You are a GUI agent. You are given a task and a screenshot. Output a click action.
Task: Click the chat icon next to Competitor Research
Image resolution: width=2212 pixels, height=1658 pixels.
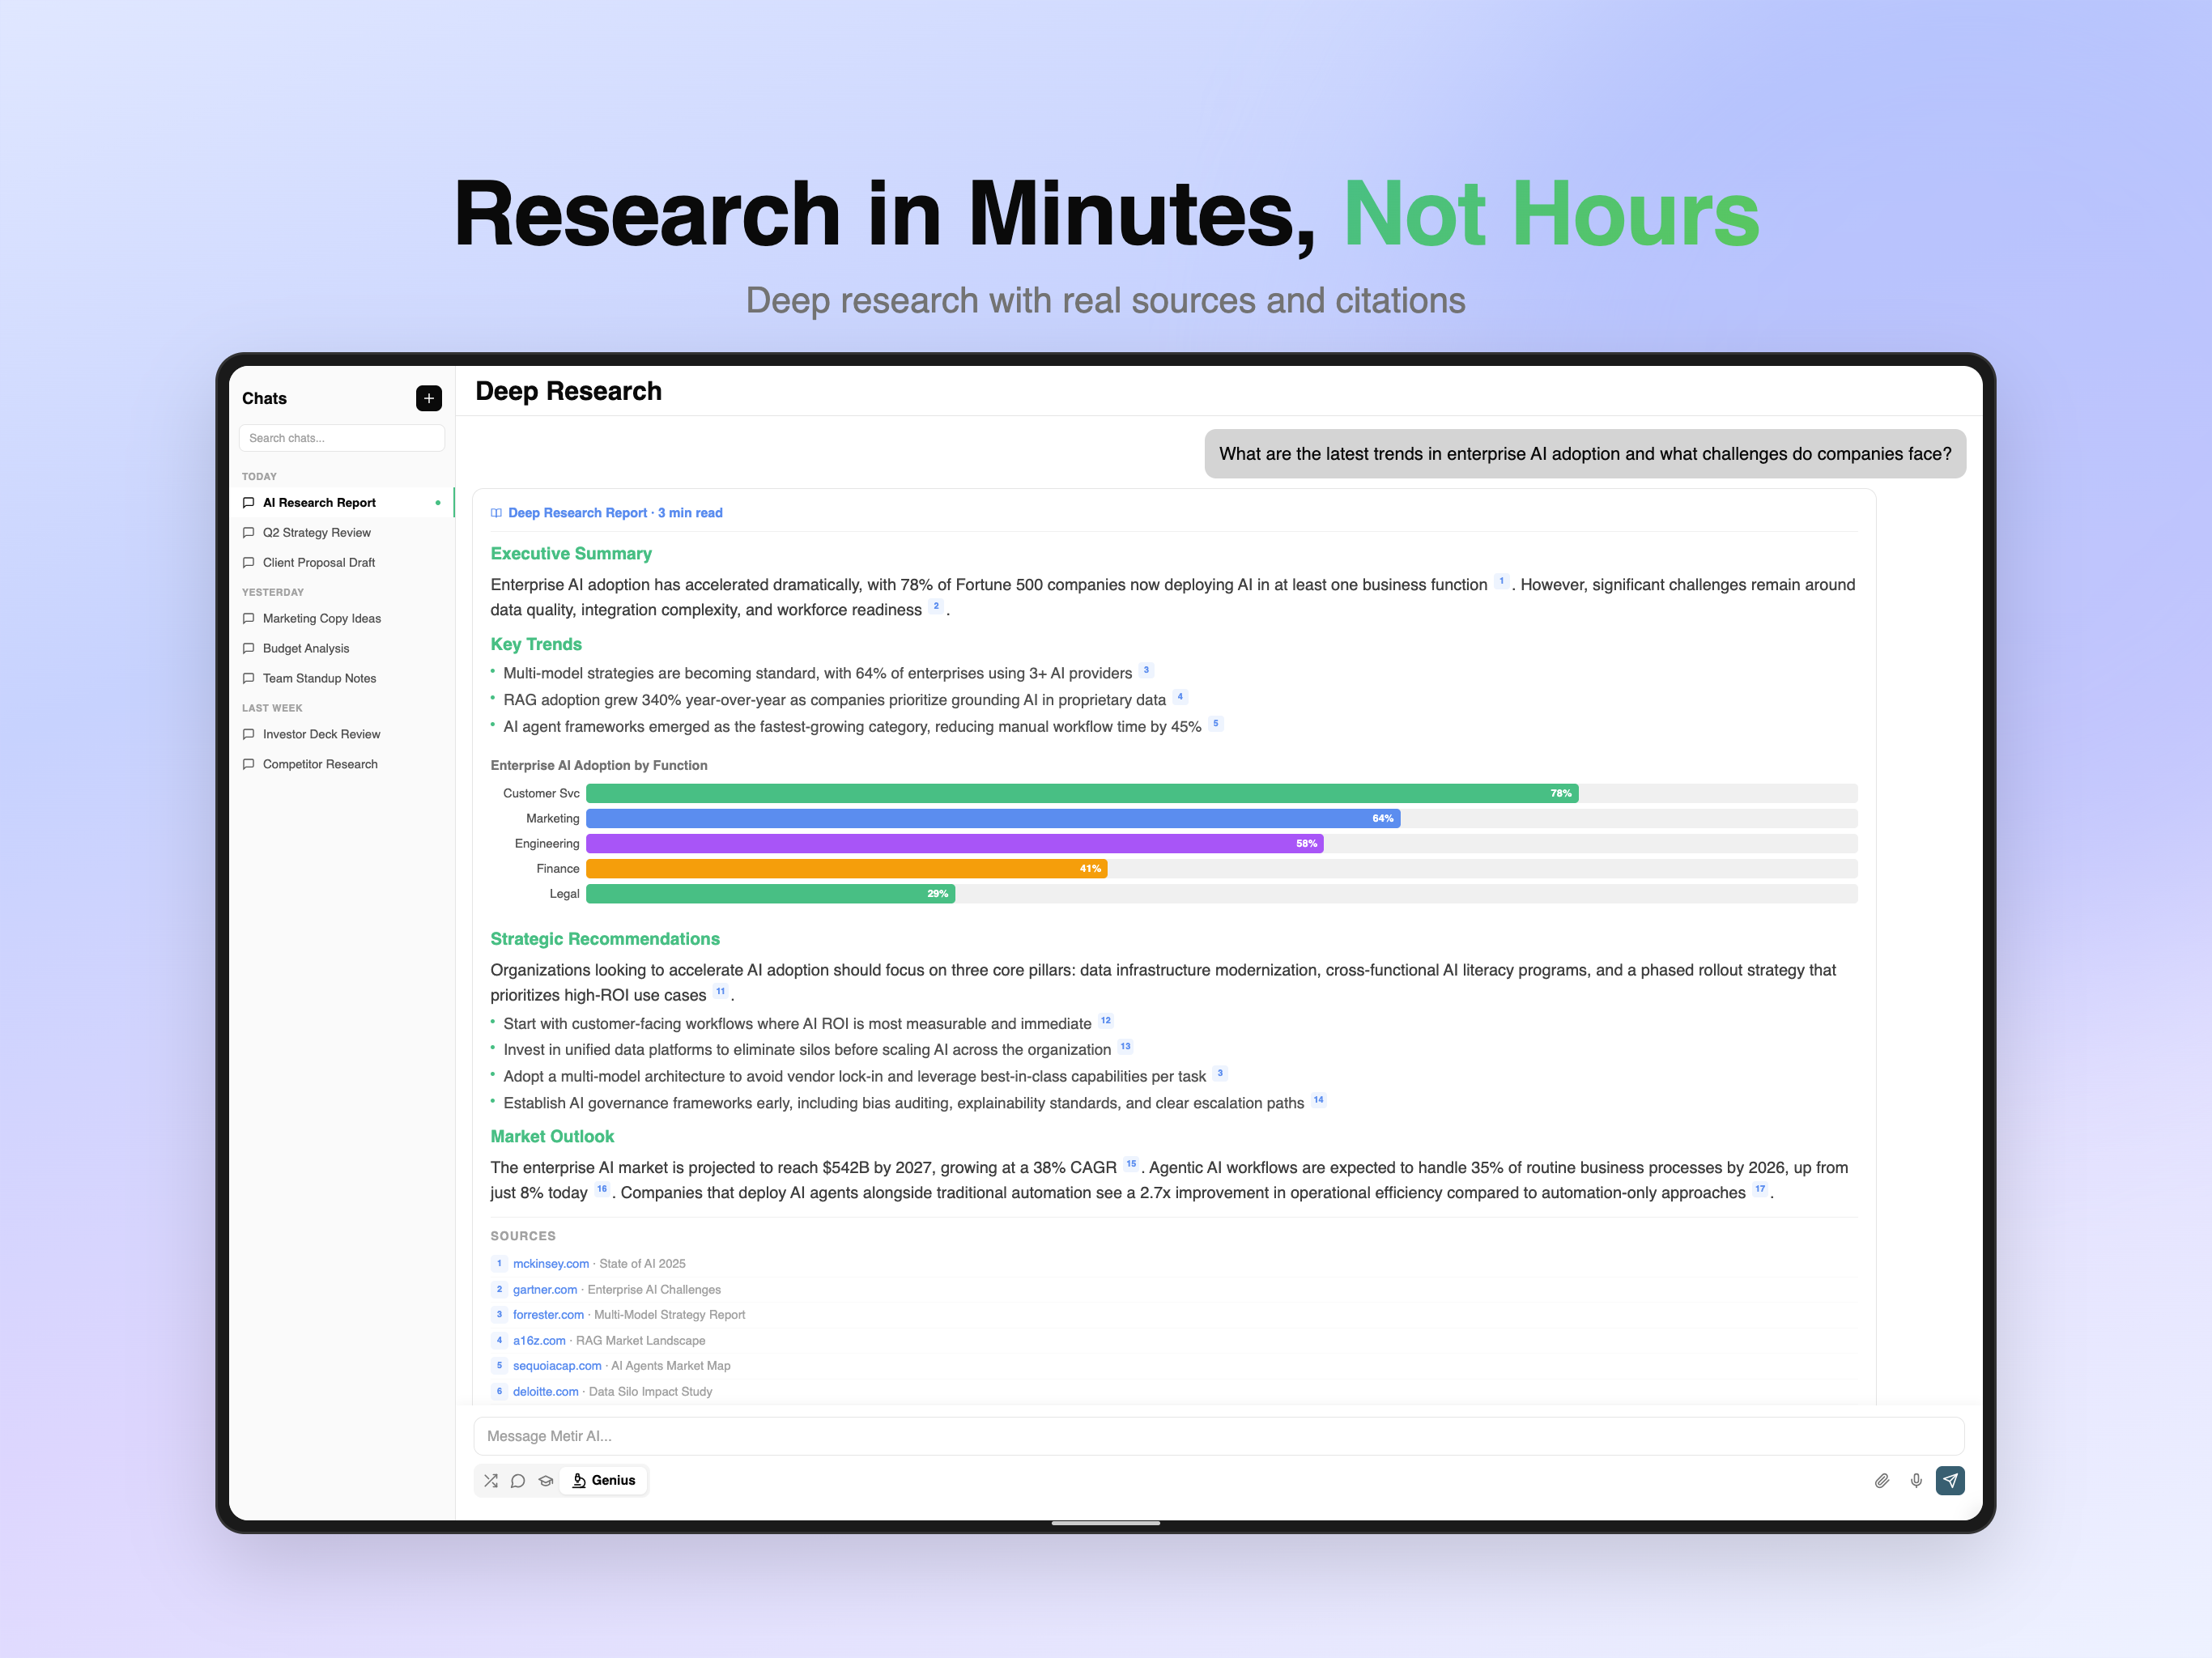pyautogui.click(x=249, y=765)
